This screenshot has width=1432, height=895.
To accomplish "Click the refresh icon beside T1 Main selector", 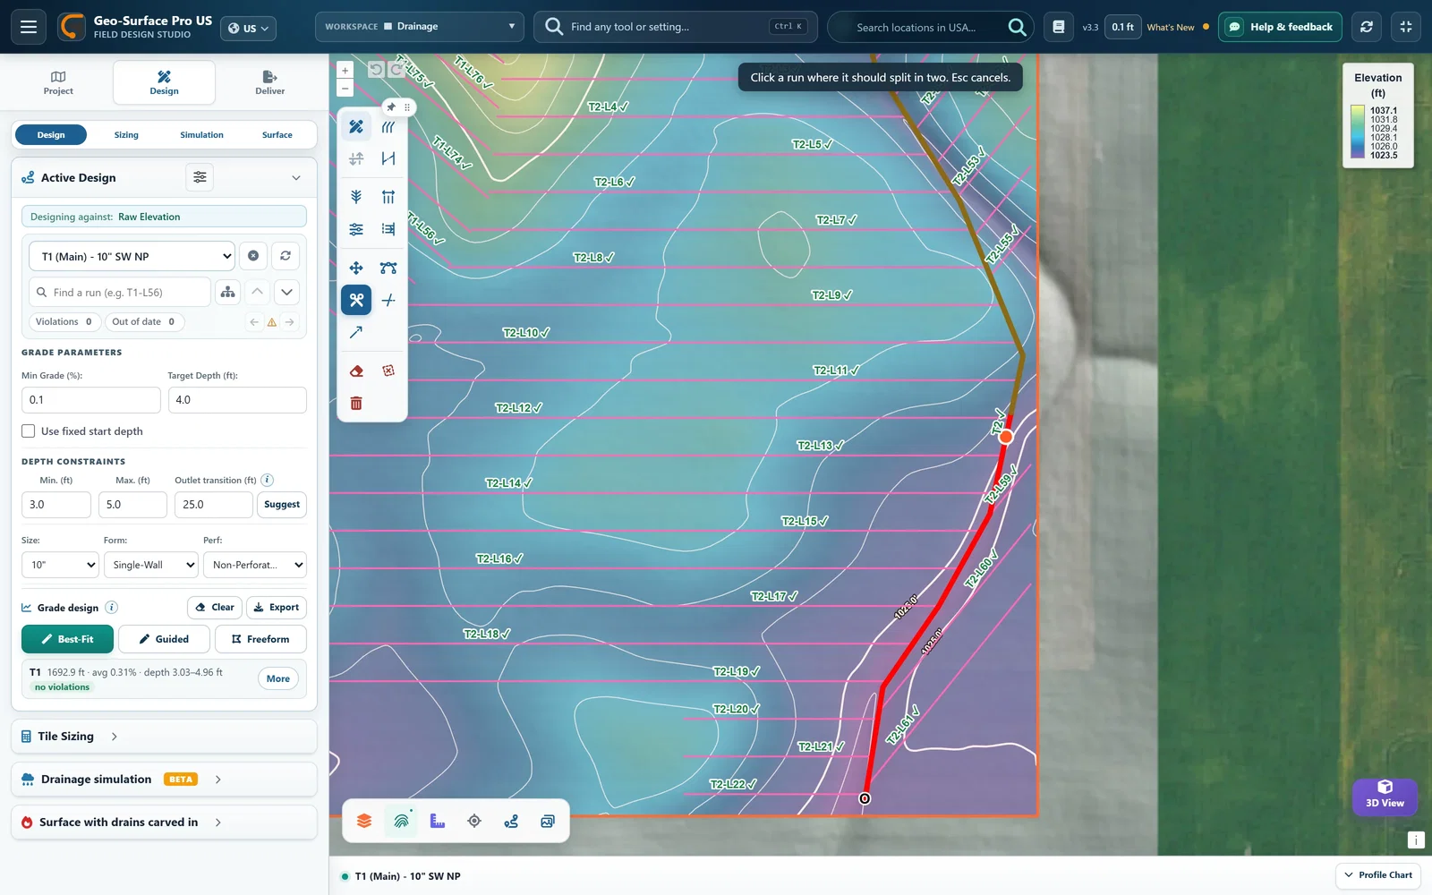I will (x=286, y=256).
